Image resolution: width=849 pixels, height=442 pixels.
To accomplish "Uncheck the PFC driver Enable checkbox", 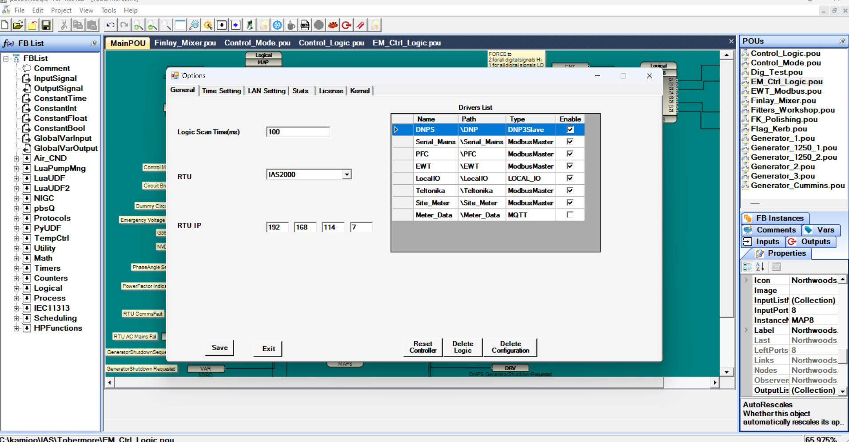I will pyautogui.click(x=570, y=154).
